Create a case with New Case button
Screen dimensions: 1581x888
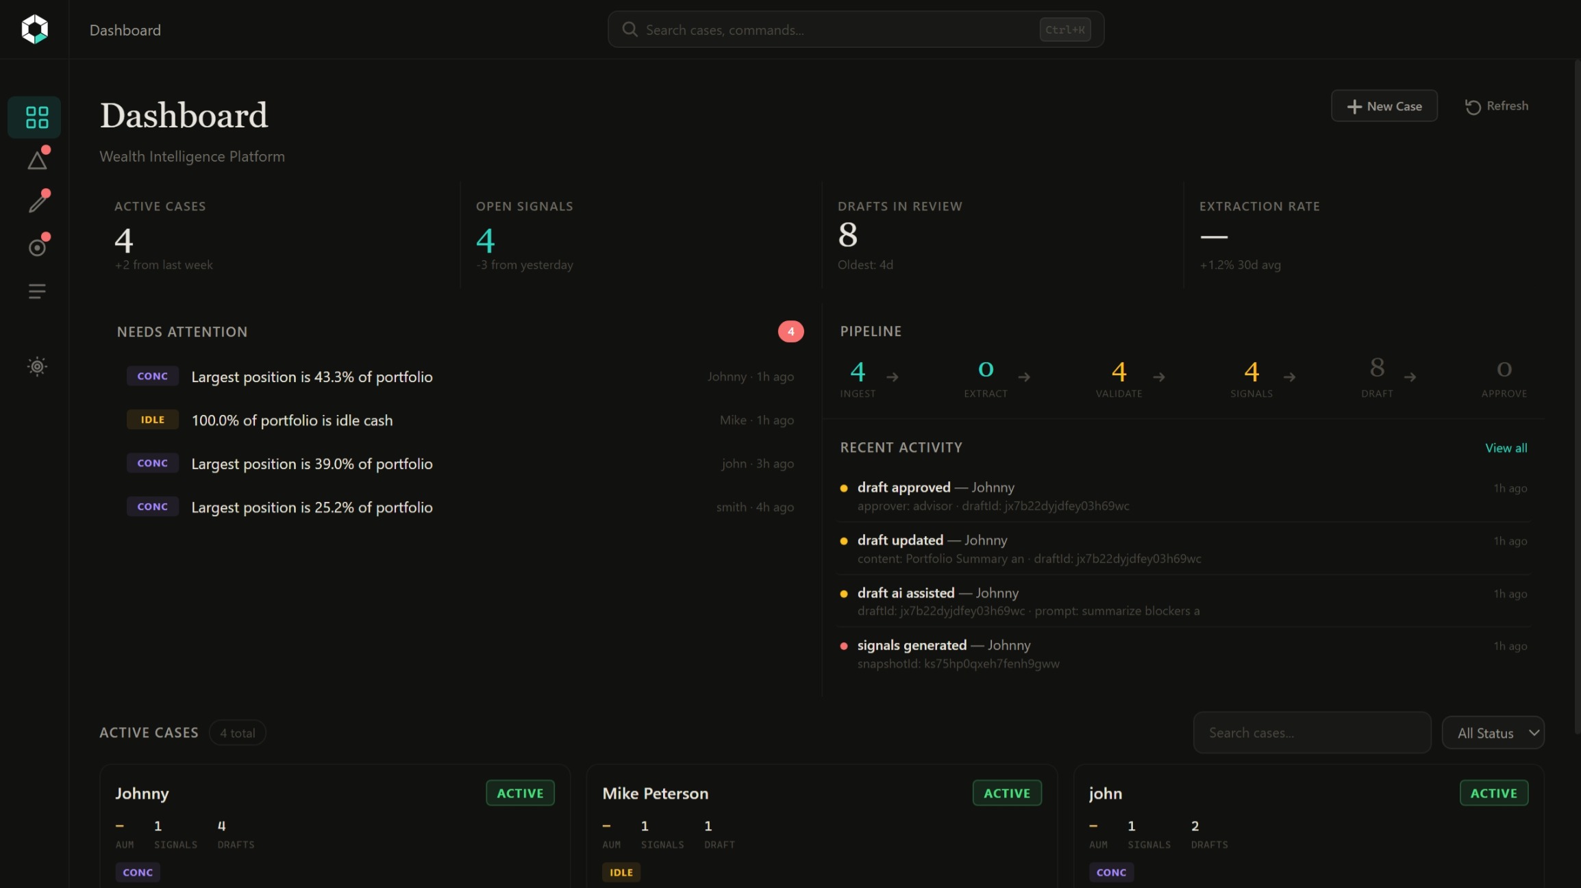coord(1384,106)
